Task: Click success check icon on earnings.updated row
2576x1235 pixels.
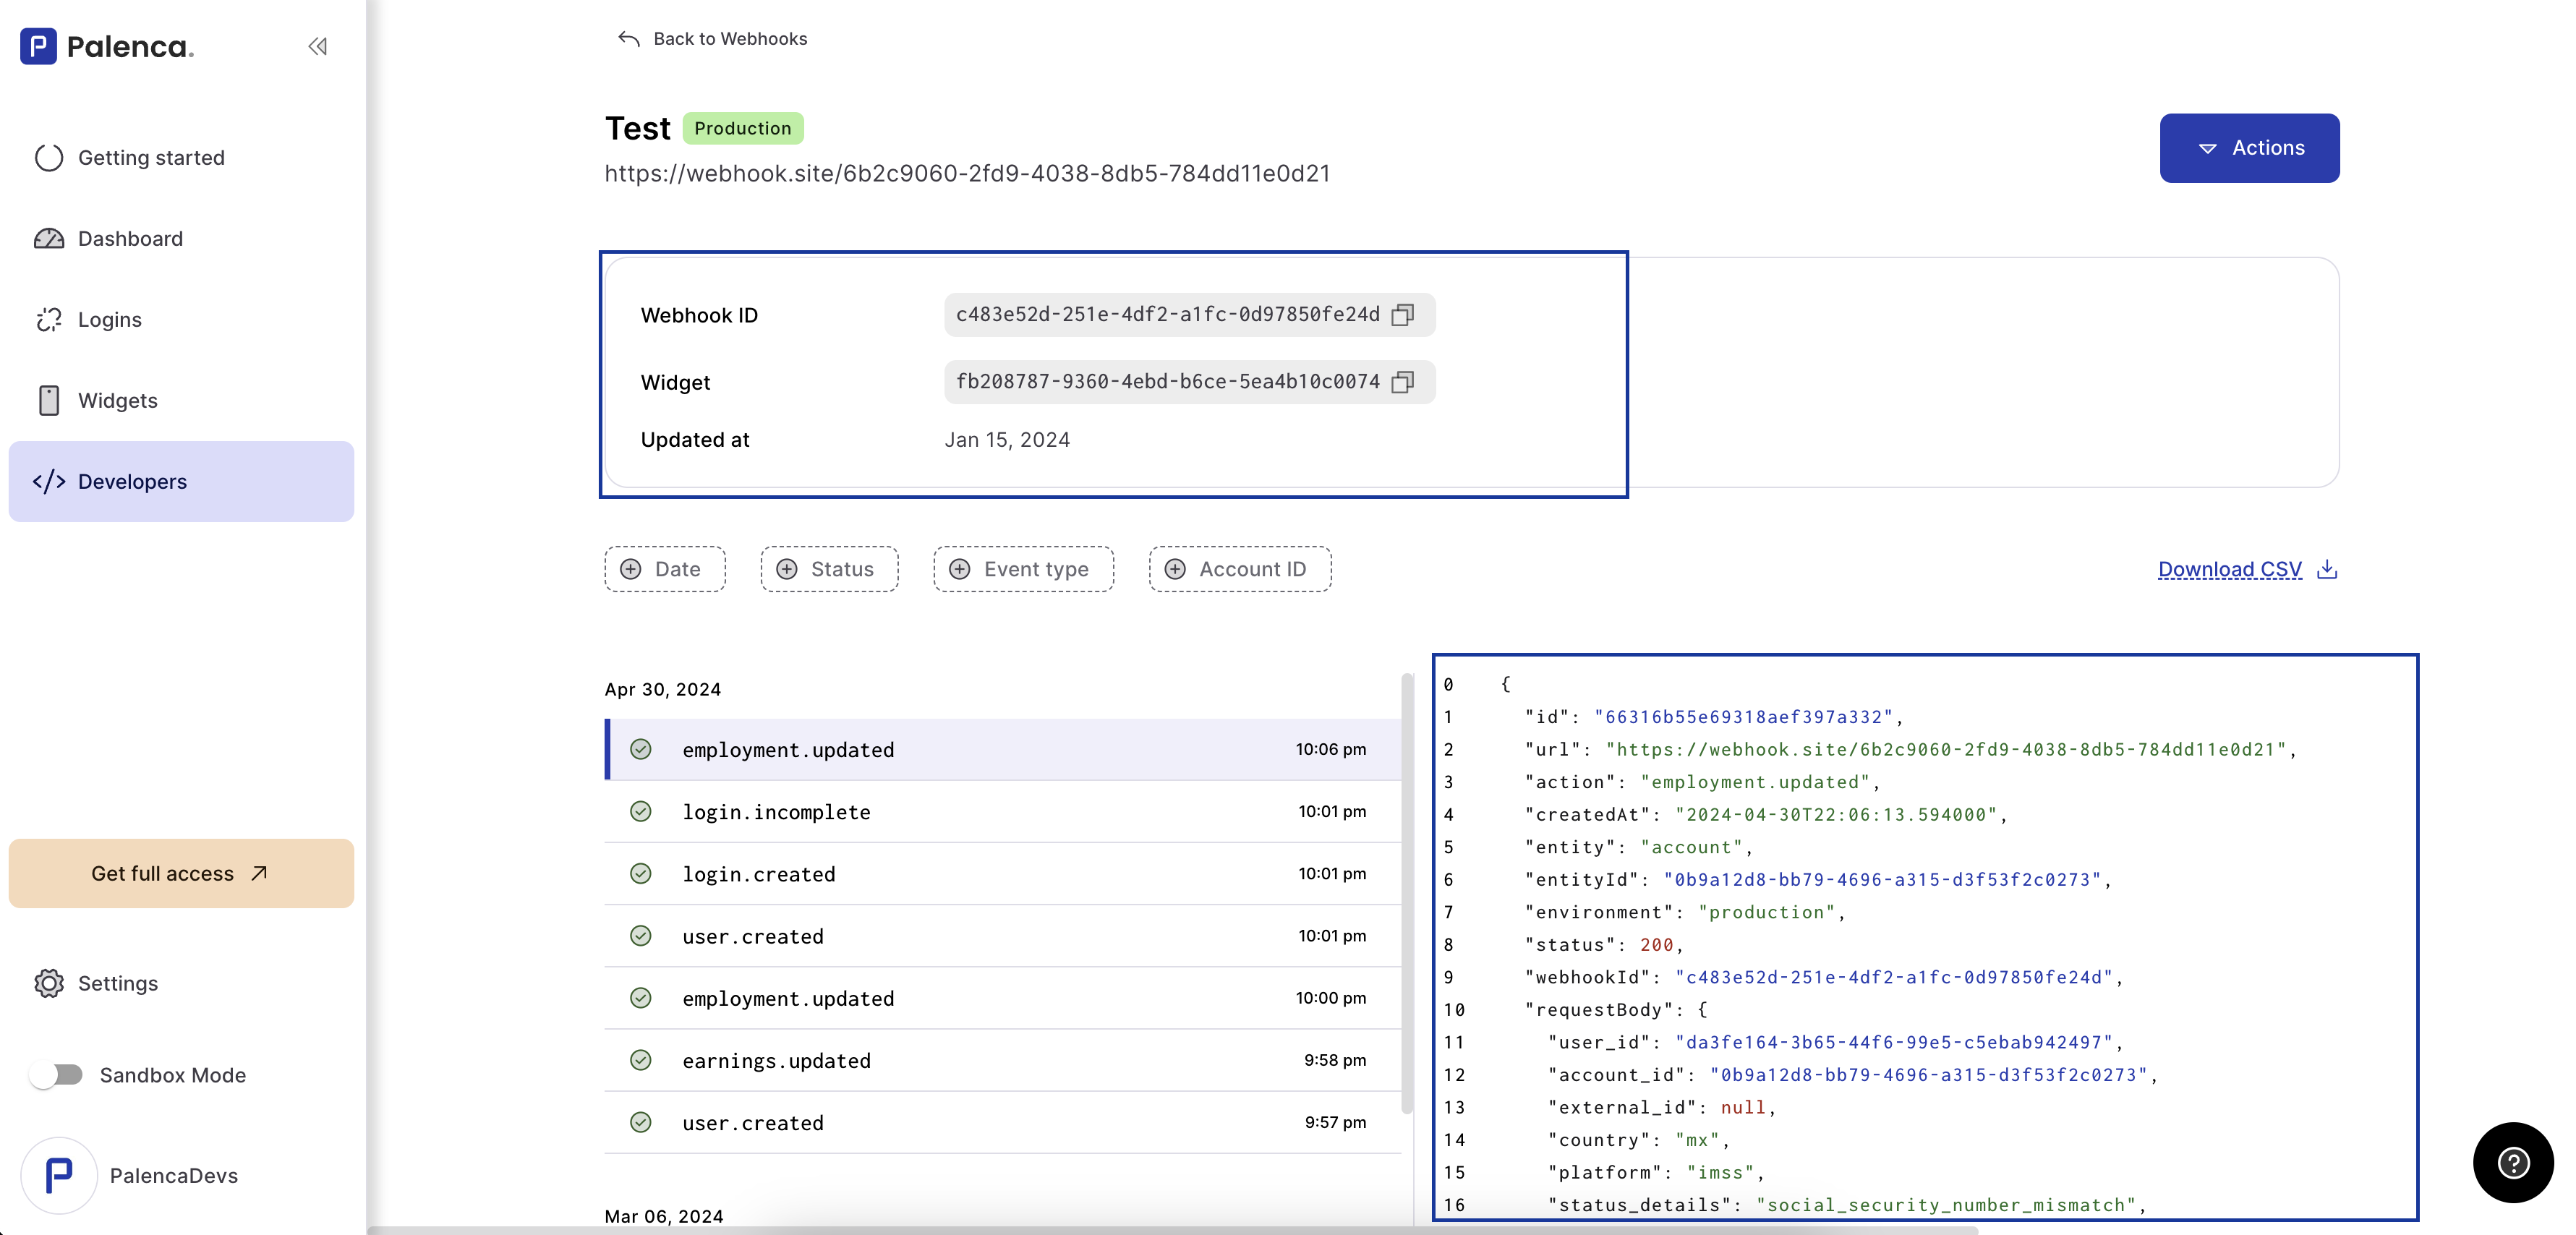Action: (641, 1060)
